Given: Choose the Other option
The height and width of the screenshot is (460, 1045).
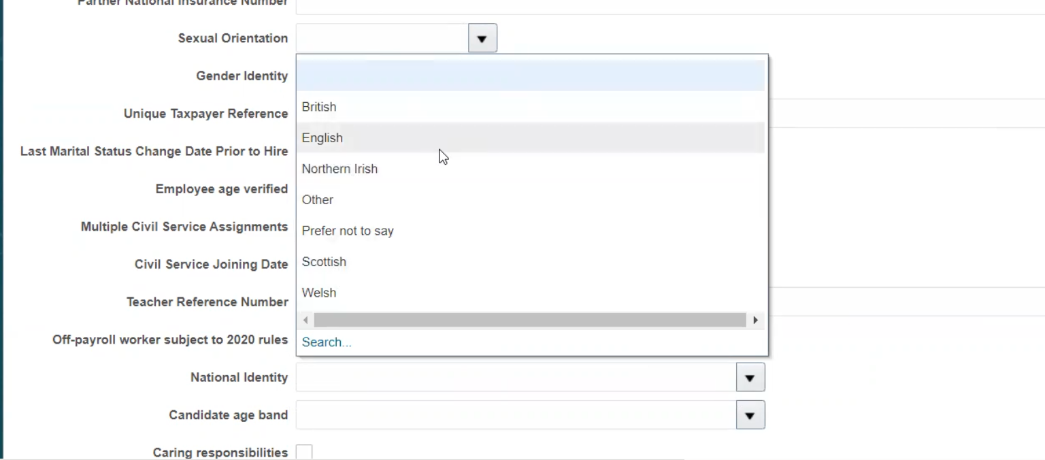Looking at the screenshot, I should [318, 200].
